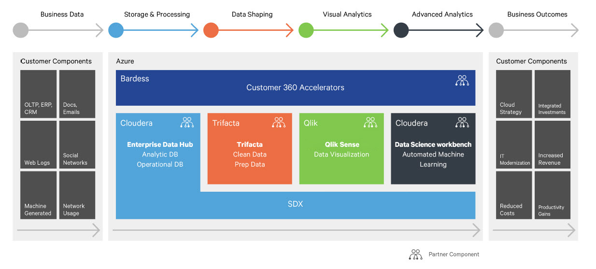Viewport: 596px width, 269px height.
Task: Click the Advanced Analytics heading
Action: click(442, 14)
